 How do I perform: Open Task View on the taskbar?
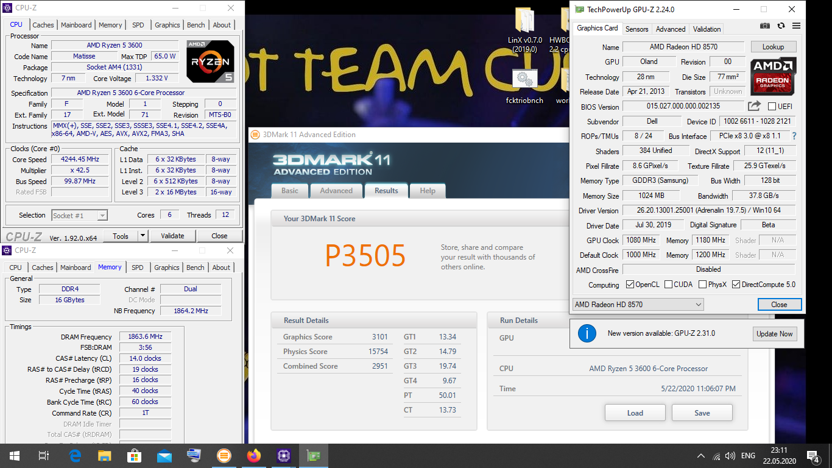click(x=44, y=456)
